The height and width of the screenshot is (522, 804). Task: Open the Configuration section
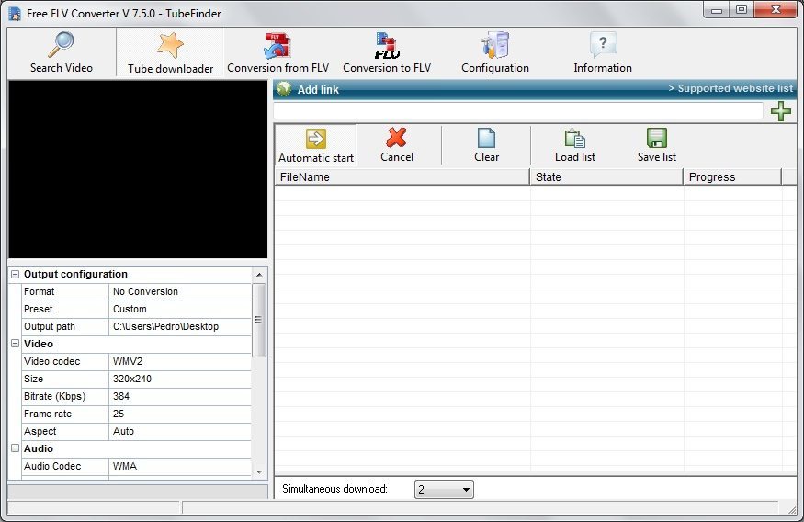[x=495, y=52]
